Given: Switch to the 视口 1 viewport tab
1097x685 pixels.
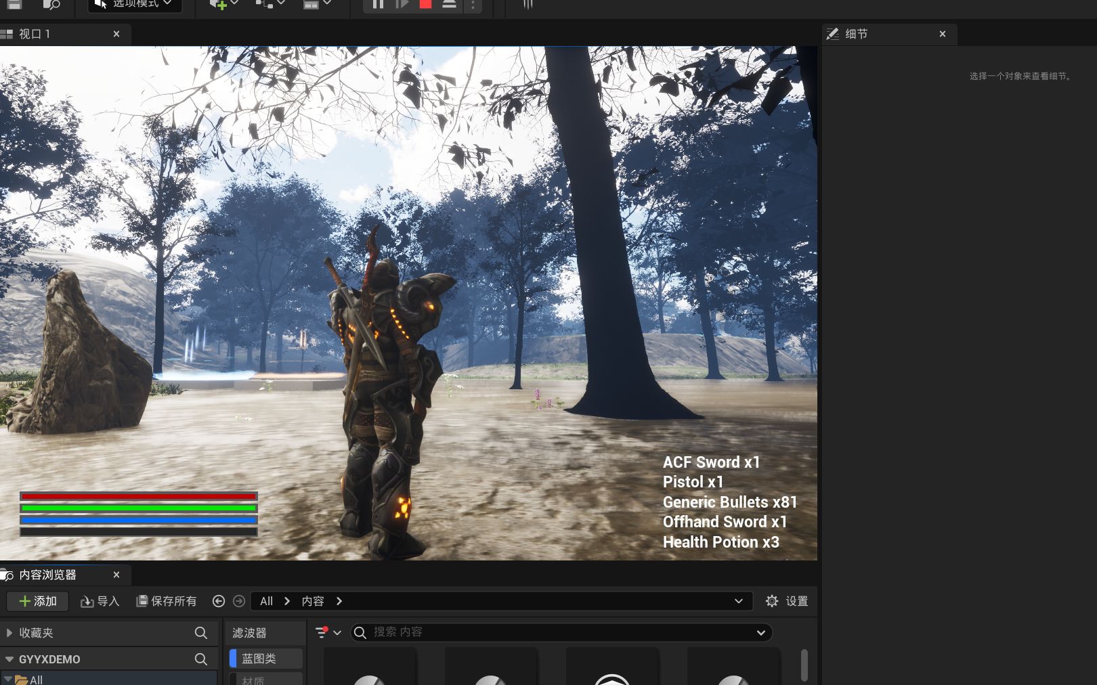Looking at the screenshot, I should [34, 34].
